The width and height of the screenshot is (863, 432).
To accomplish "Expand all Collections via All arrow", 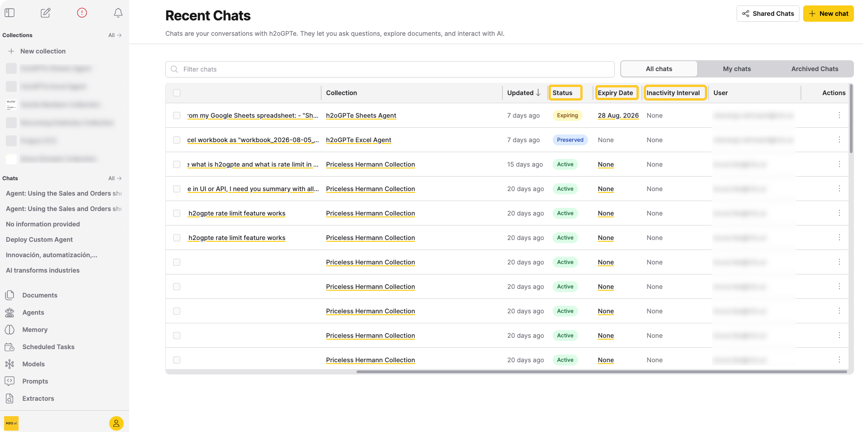I will [x=115, y=35].
